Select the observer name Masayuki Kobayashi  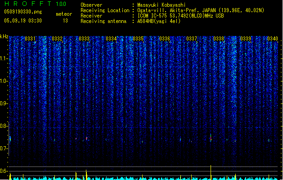click(162, 5)
